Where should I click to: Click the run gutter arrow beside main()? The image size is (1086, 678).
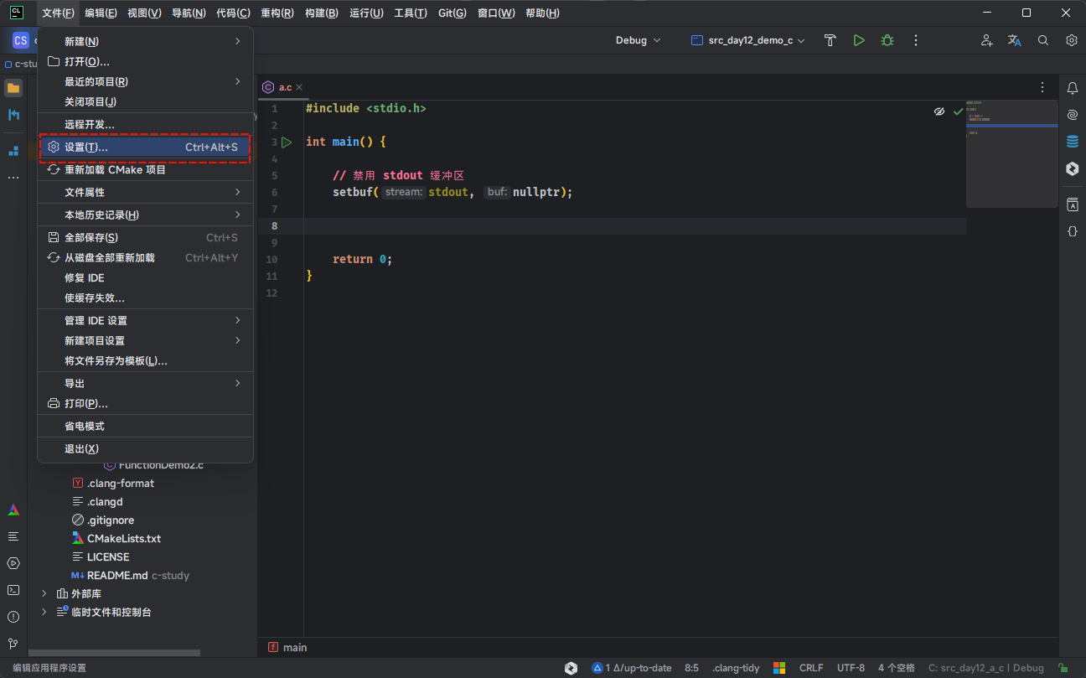tap(287, 142)
